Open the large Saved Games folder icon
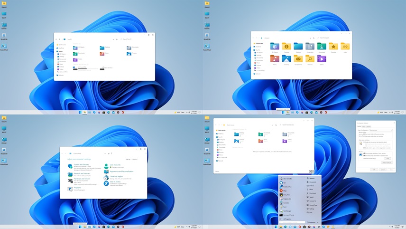406x229 pixels. 298,58
